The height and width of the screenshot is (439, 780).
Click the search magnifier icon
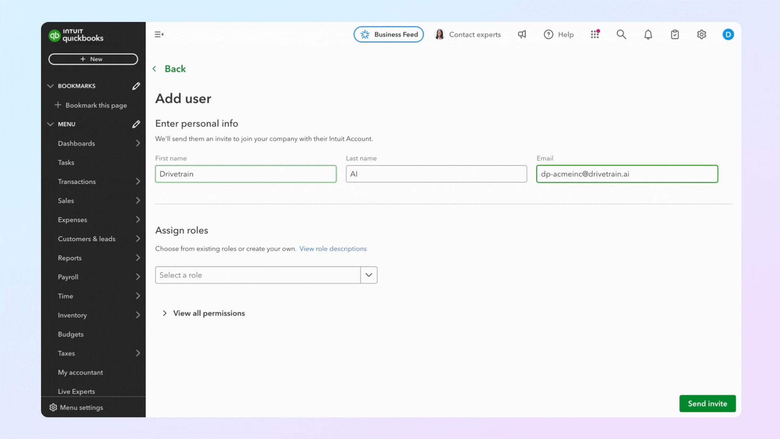click(x=621, y=35)
